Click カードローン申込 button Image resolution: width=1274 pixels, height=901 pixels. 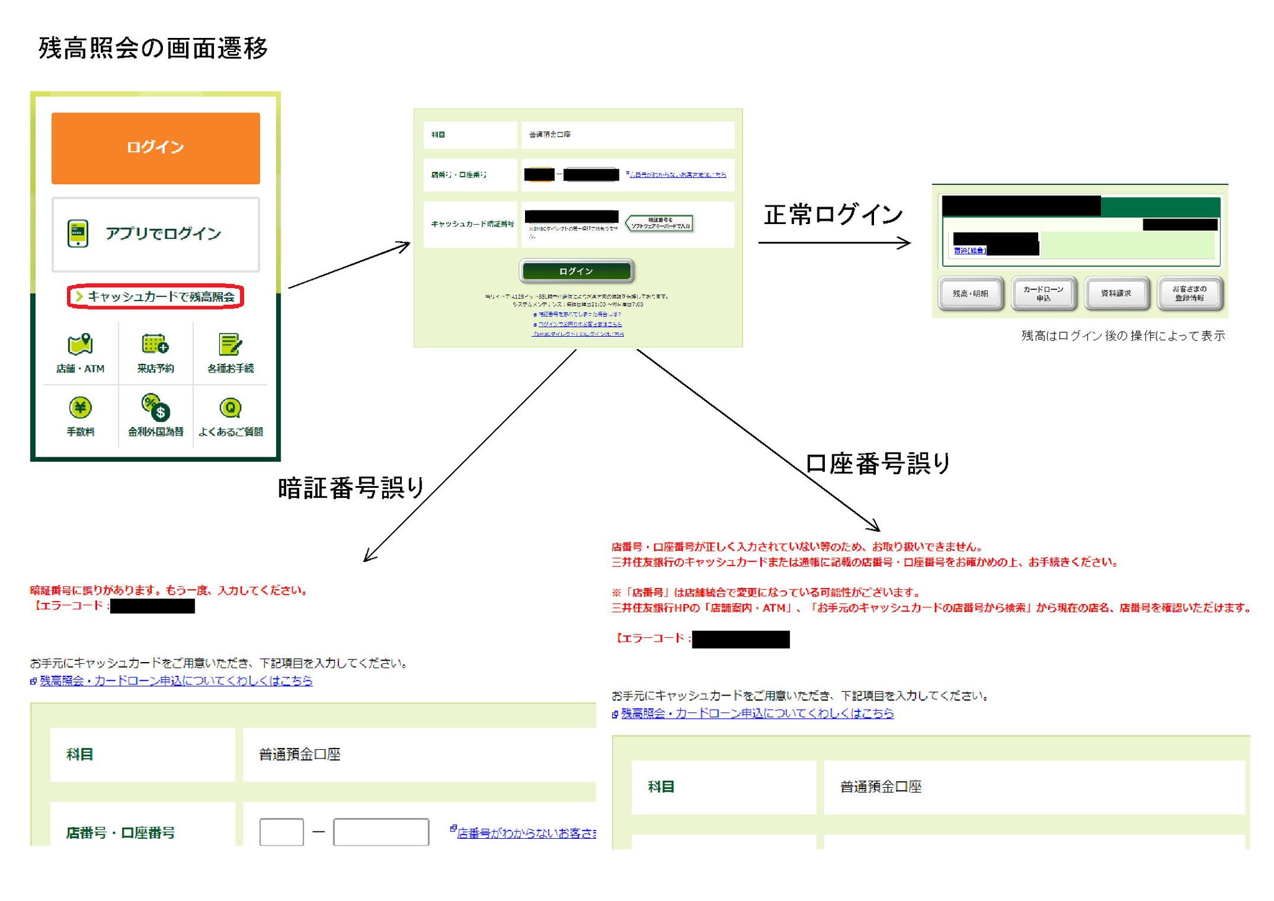pos(1043,294)
